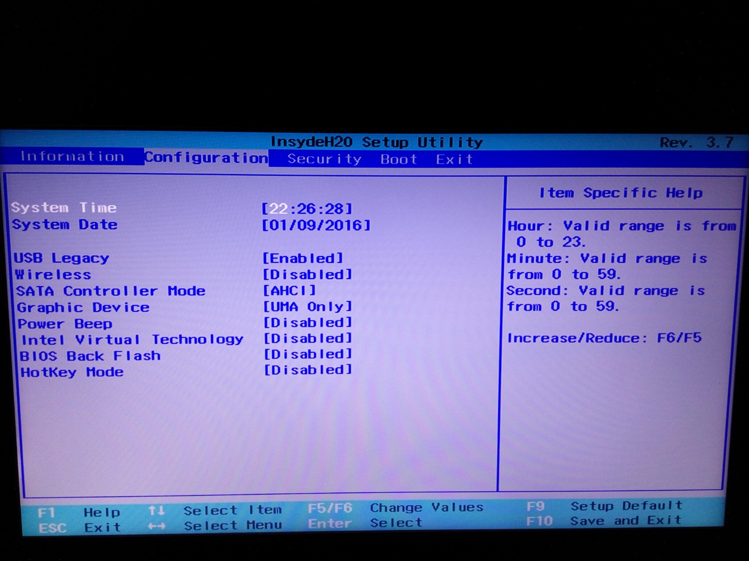Click the BIOS Back Flash label
The width and height of the screenshot is (749, 561).
point(90,356)
